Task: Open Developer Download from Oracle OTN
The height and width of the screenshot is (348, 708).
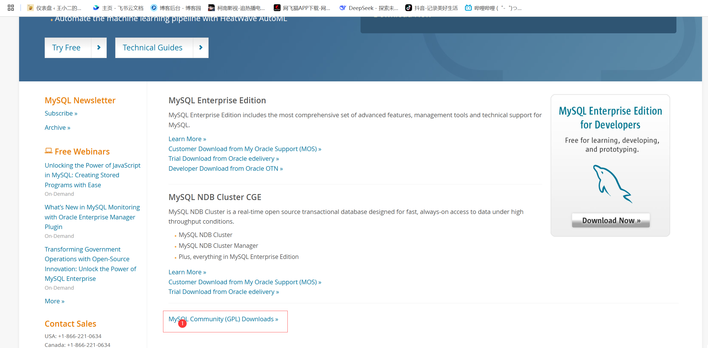Action: 225,168
